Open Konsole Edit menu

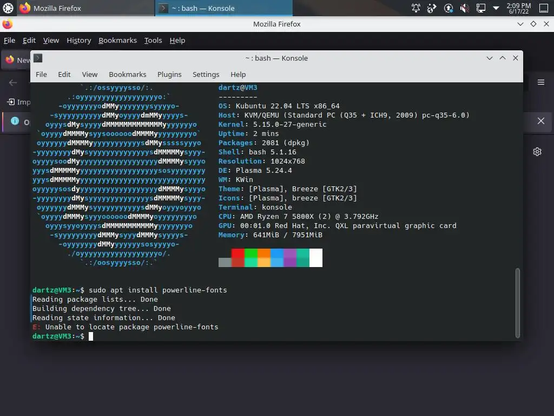click(x=64, y=75)
